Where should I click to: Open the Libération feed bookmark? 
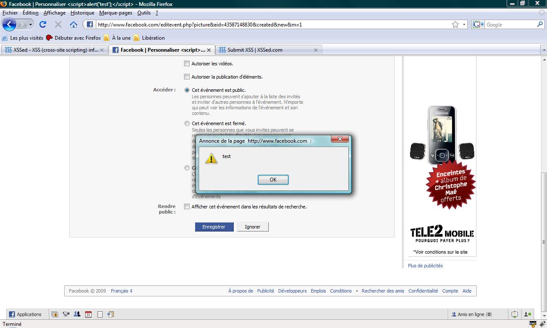pyautogui.click(x=149, y=38)
